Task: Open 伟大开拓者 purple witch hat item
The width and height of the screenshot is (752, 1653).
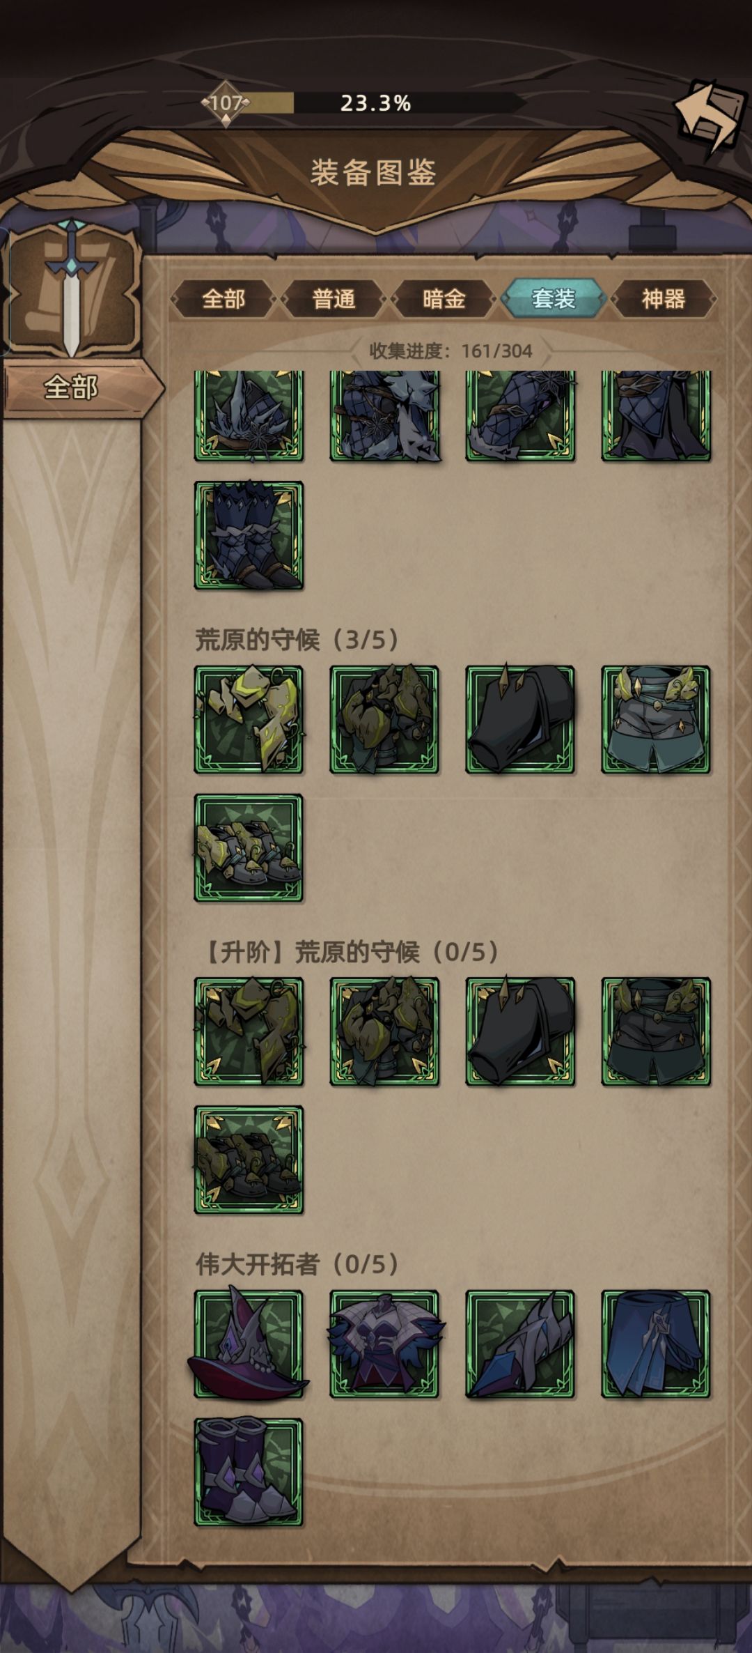Action: (x=249, y=1344)
